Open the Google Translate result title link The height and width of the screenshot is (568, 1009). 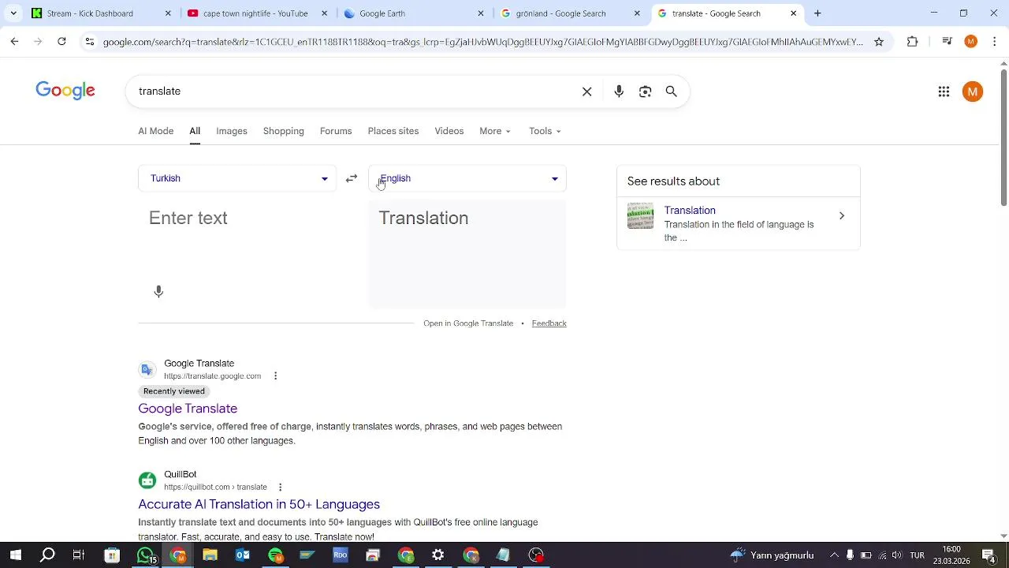point(188,409)
